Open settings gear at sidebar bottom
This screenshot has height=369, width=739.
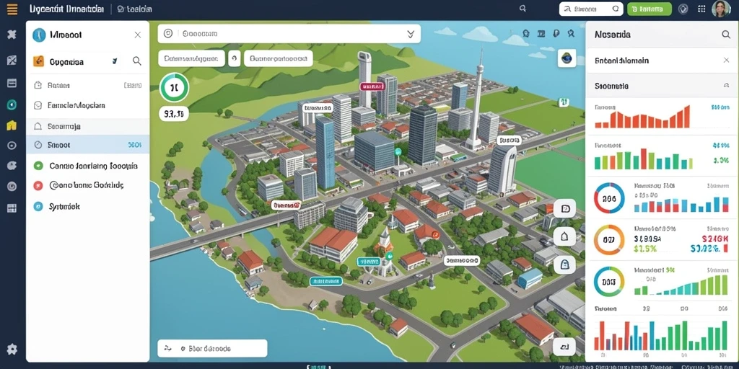[x=12, y=350]
